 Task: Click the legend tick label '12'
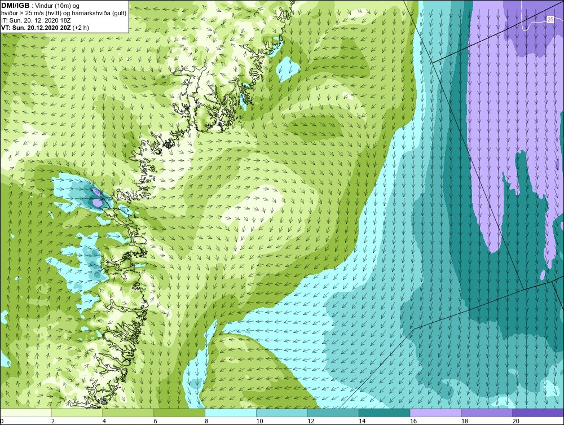point(311,422)
